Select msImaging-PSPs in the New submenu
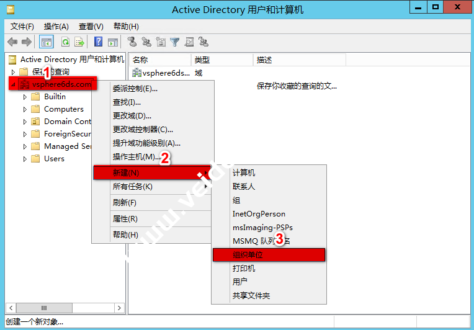The width and height of the screenshot is (474, 330). 269,227
